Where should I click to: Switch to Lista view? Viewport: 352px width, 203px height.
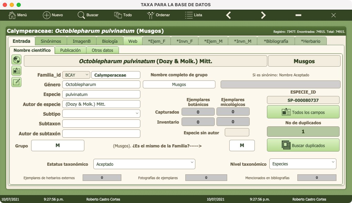189,15
